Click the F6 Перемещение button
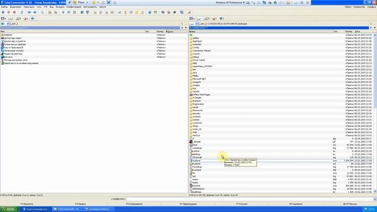377x212 pixels. (188, 204)
